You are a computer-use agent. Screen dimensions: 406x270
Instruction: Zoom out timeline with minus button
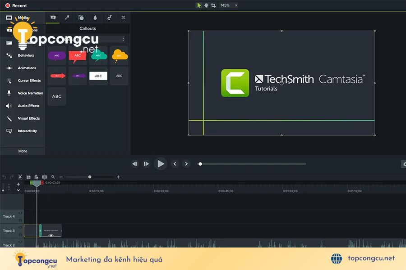coord(61,177)
